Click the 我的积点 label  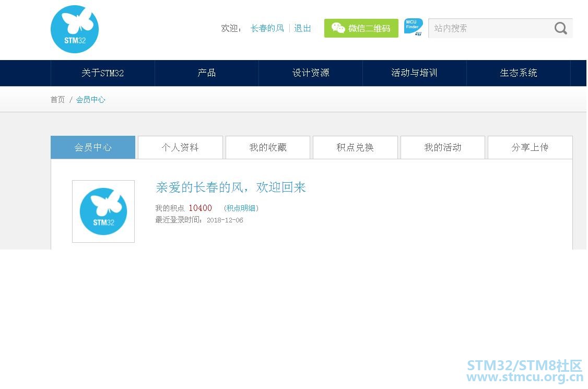tap(170, 208)
